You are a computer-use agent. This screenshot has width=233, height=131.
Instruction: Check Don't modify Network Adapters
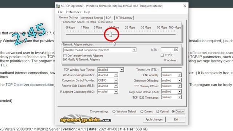pos(65,56)
